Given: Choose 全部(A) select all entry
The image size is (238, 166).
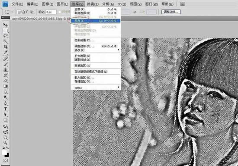Looking at the screenshot, I should click(x=96, y=9).
